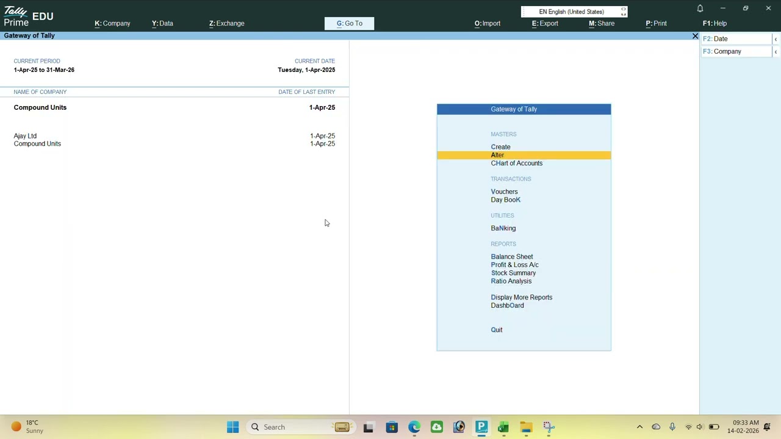Open F1: Help menu

coord(714,23)
